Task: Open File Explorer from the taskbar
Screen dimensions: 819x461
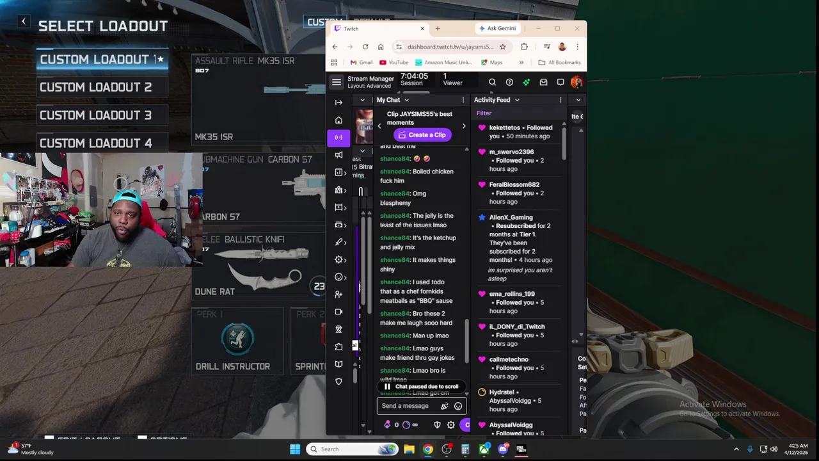Action: tap(409, 449)
